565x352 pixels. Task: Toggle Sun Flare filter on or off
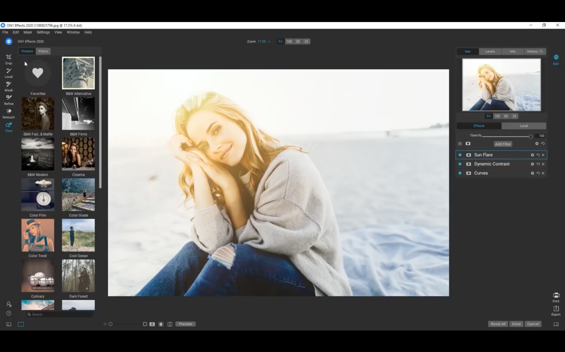[x=460, y=155]
